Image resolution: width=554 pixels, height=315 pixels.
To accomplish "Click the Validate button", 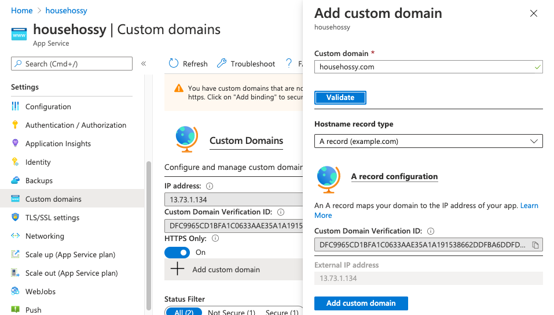I will (x=340, y=97).
